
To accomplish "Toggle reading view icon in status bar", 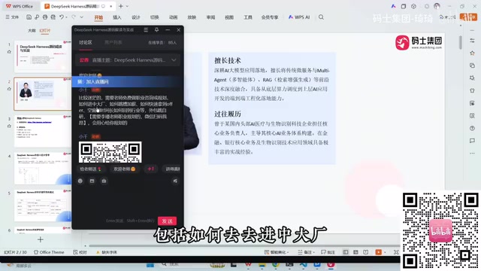I will [366, 252].
